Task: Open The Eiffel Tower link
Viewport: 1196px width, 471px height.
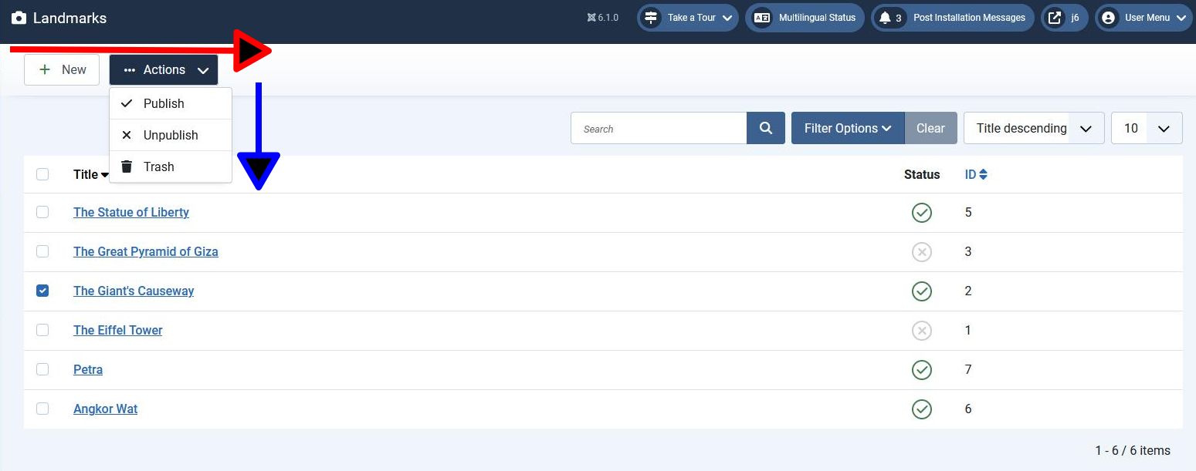Action: 118,330
